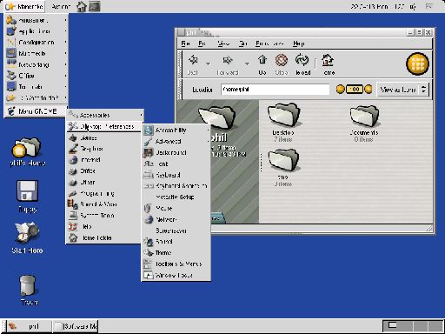Choose Keyboard Shortcuts entry

[176, 186]
